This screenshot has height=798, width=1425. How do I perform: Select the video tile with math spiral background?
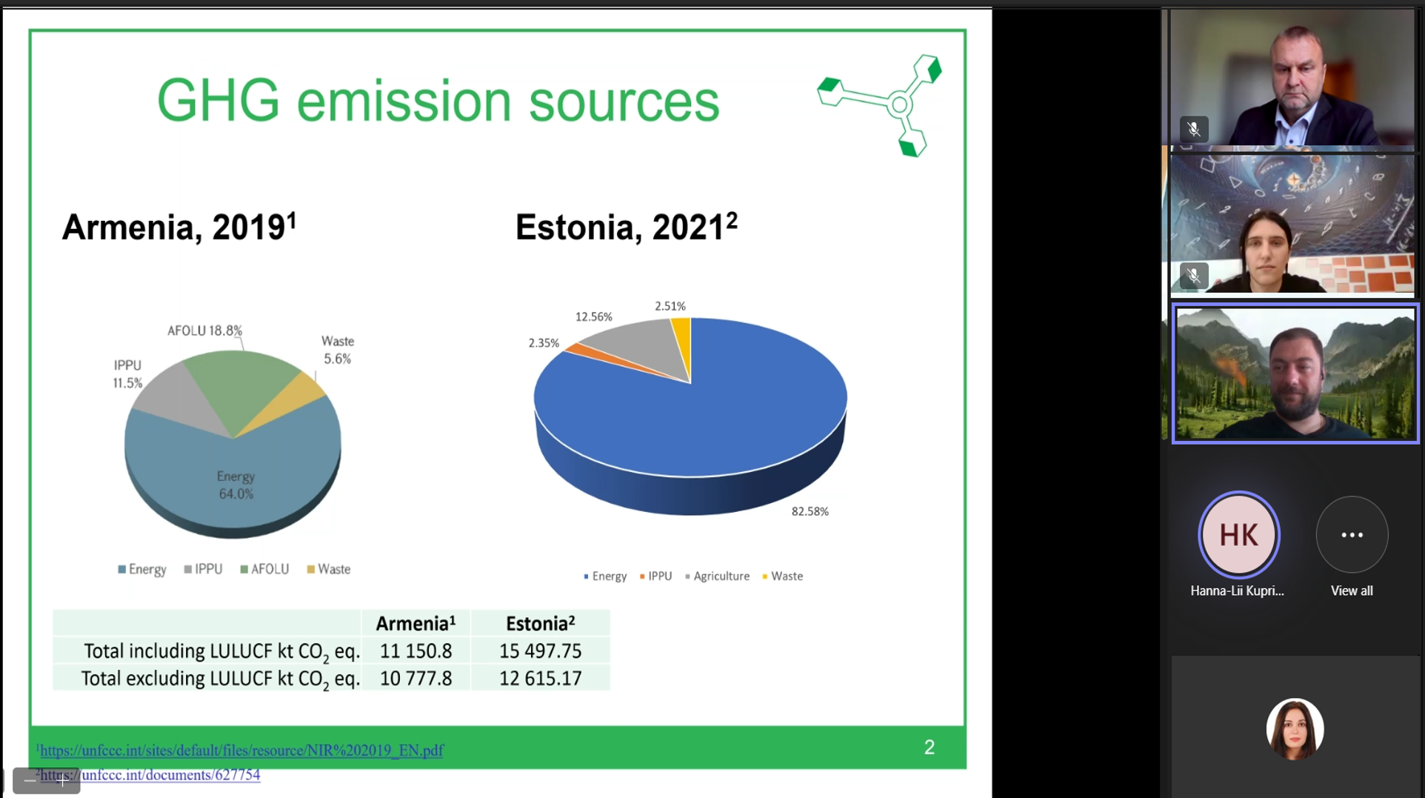pos(1292,224)
